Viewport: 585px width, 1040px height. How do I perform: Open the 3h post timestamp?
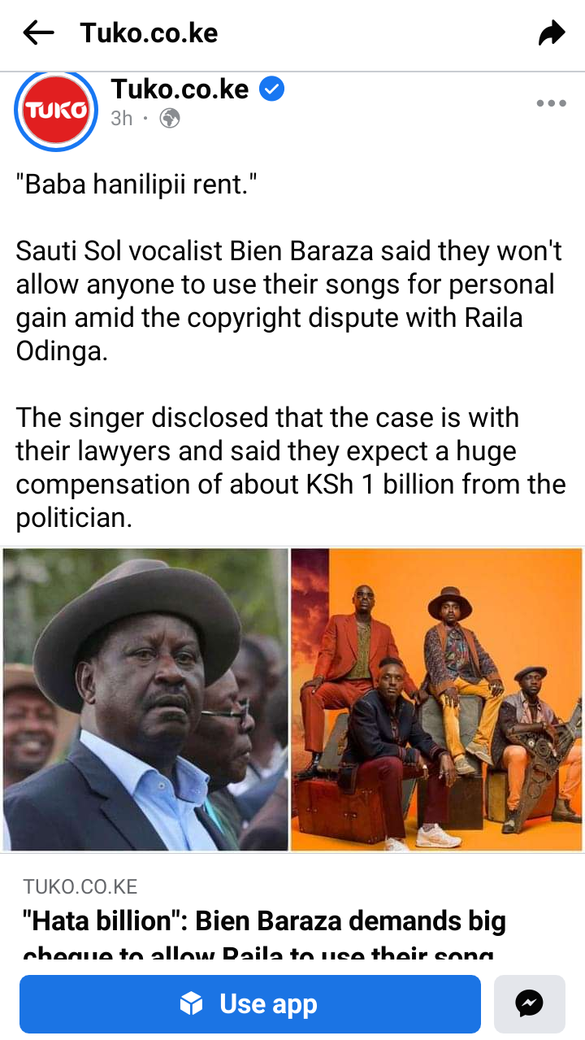point(122,119)
